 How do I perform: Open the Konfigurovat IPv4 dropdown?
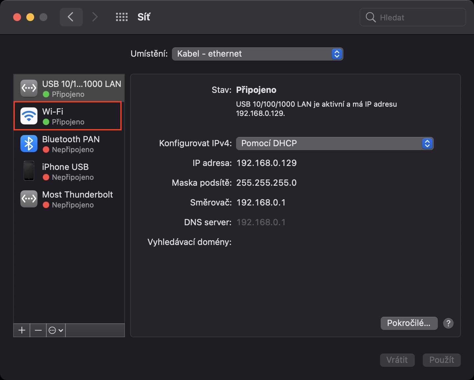tap(335, 144)
